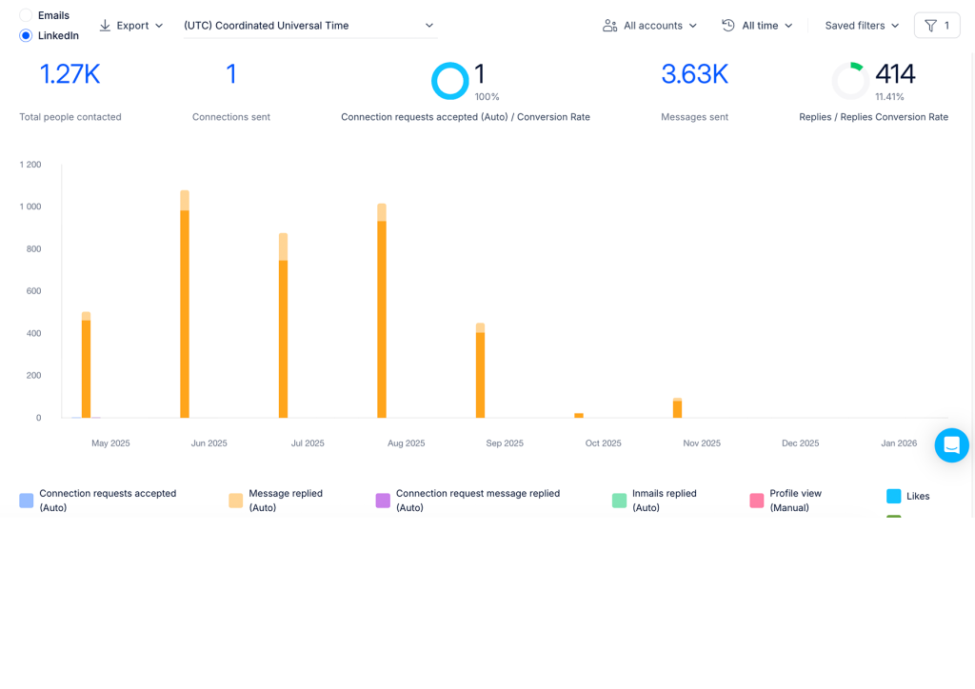Image resolution: width=975 pixels, height=689 pixels.
Task: Open the All accounts dropdown menu
Action: pyautogui.click(x=649, y=26)
